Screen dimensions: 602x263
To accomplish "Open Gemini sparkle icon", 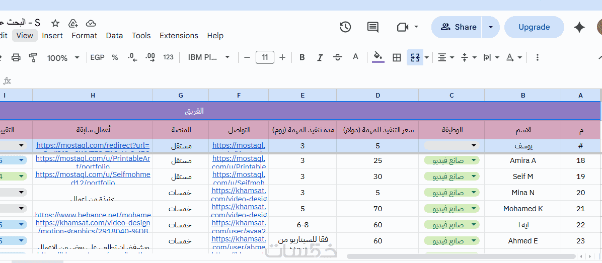I will (x=579, y=27).
